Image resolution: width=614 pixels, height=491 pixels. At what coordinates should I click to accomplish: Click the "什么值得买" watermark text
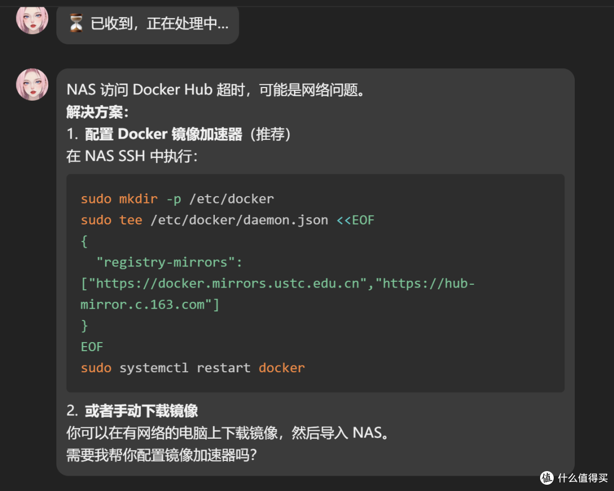coord(581,477)
